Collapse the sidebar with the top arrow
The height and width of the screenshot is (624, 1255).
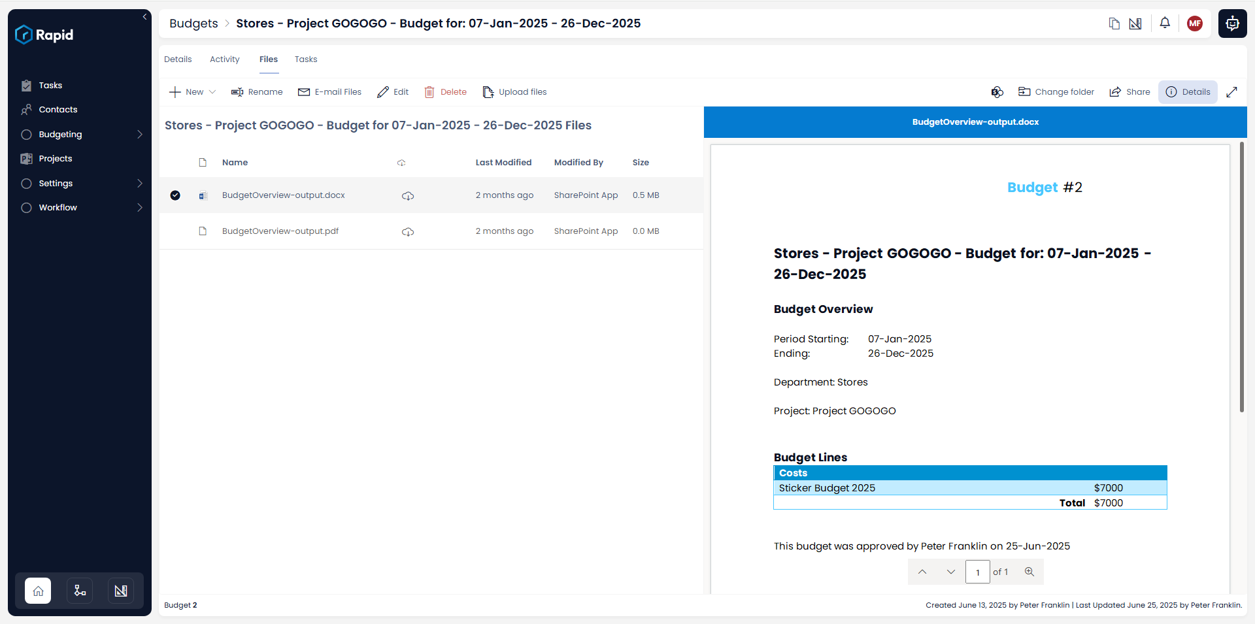pyautogui.click(x=144, y=17)
